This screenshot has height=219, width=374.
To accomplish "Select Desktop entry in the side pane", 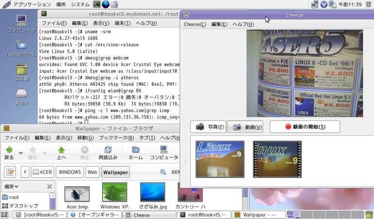I will click(20, 206).
